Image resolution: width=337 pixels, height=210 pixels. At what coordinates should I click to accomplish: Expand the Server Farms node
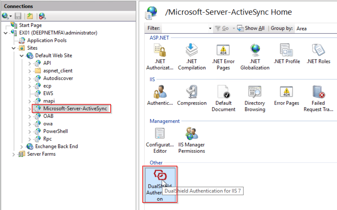click(x=14, y=154)
